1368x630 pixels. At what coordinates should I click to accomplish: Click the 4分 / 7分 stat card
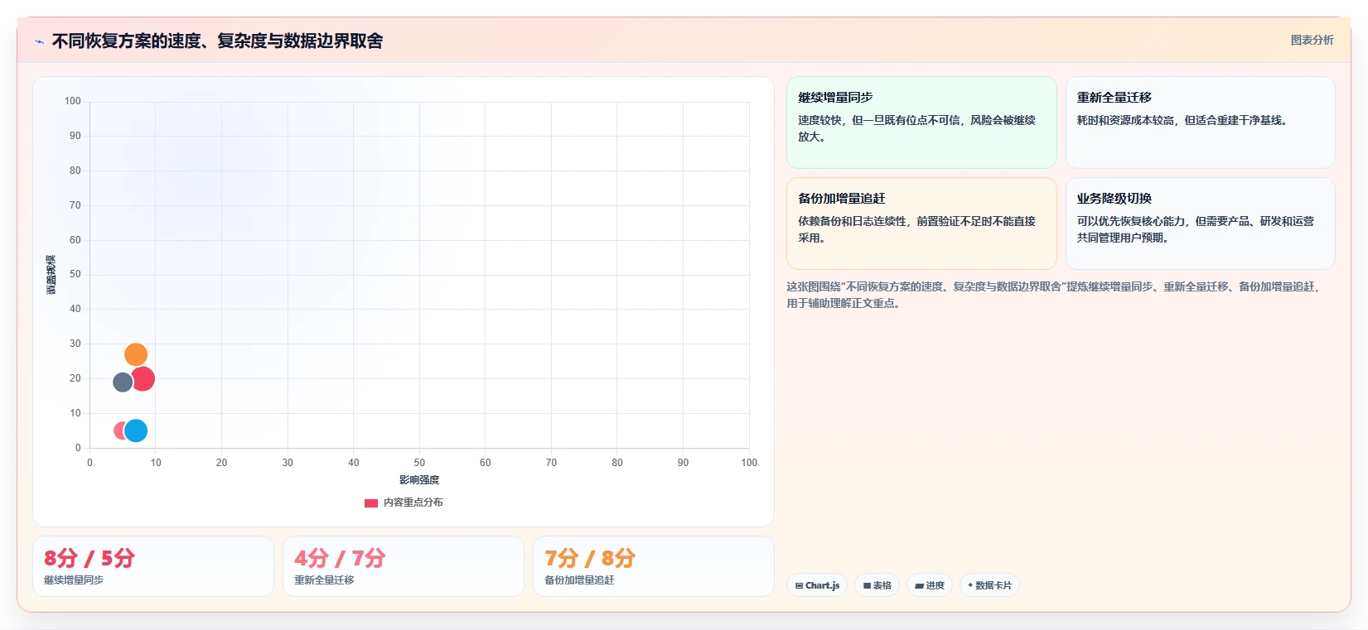tap(404, 566)
